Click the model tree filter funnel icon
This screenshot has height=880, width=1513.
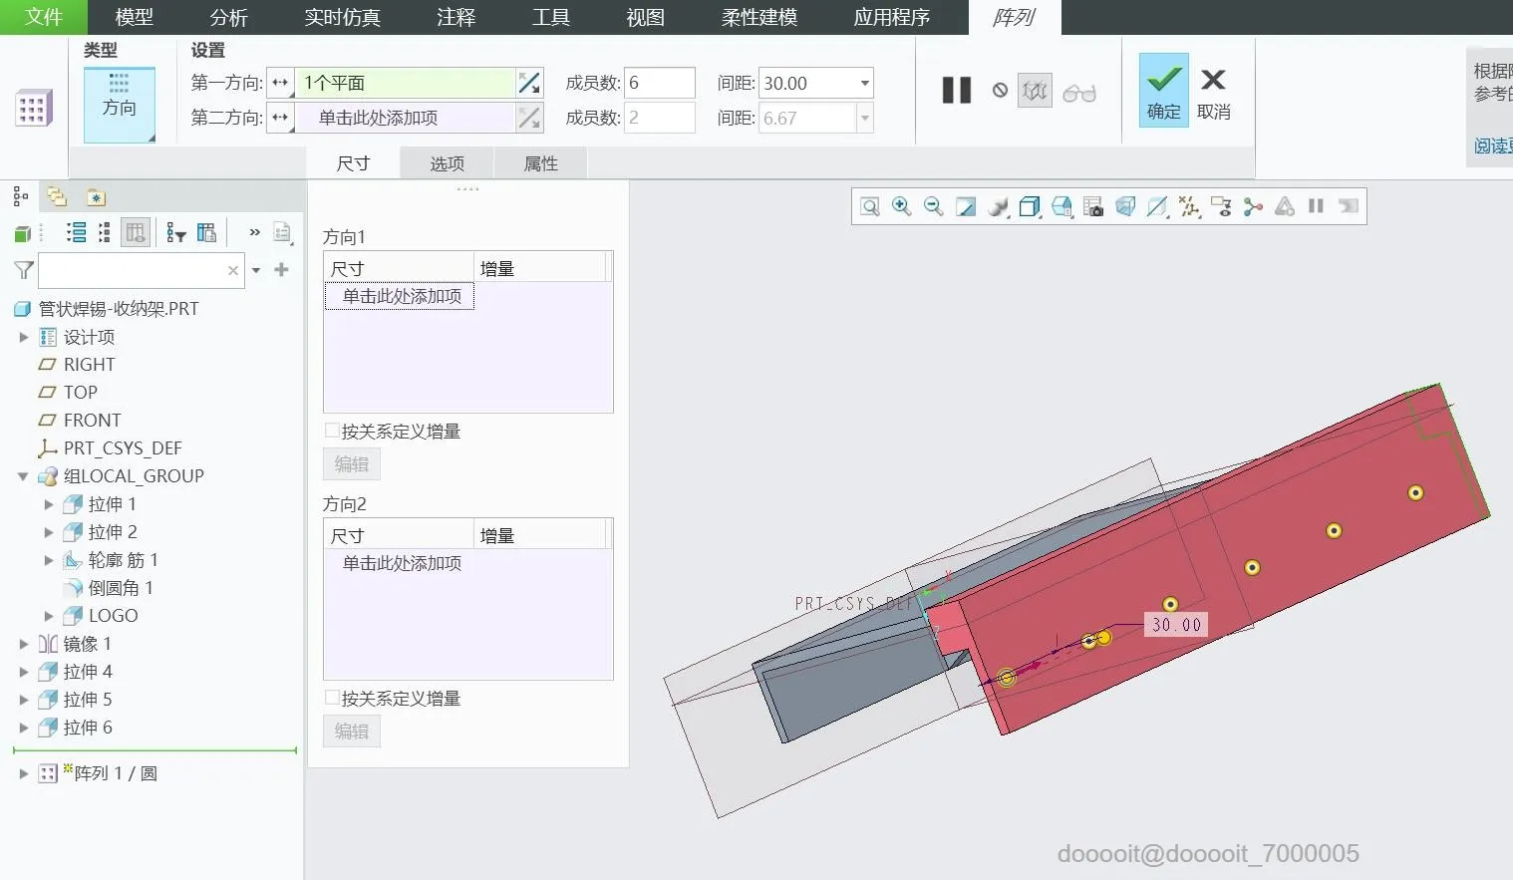pos(24,270)
